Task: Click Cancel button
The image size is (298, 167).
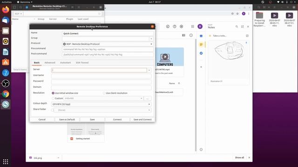Action: (x=42, y=120)
